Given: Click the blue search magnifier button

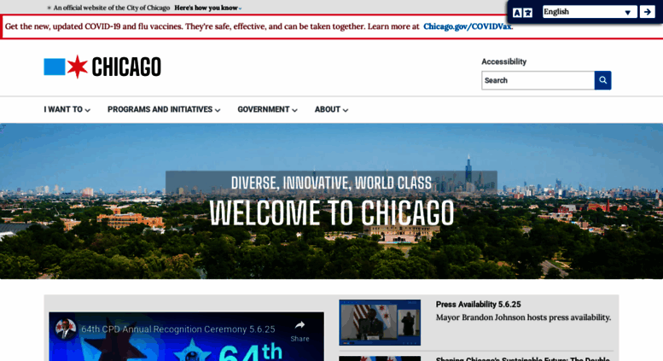Looking at the screenshot, I should point(602,80).
